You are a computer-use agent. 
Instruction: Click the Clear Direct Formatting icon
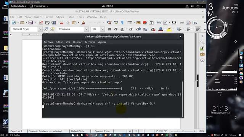[153, 29]
